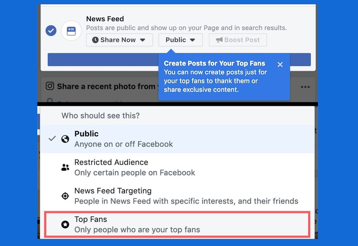Click 'Posts are public and show up' description
The width and height of the screenshot is (358, 246).
[186, 28]
